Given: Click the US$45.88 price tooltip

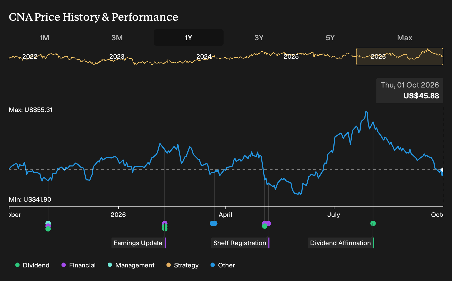Looking at the screenshot, I should pyautogui.click(x=410, y=90).
